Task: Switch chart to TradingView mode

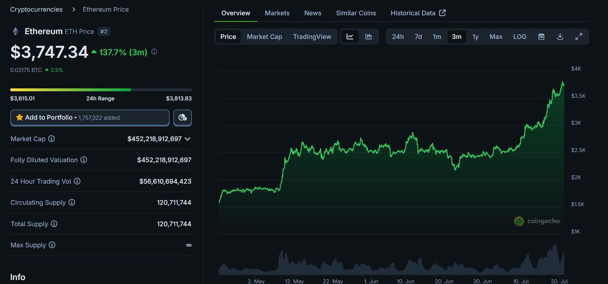Action: [x=312, y=36]
